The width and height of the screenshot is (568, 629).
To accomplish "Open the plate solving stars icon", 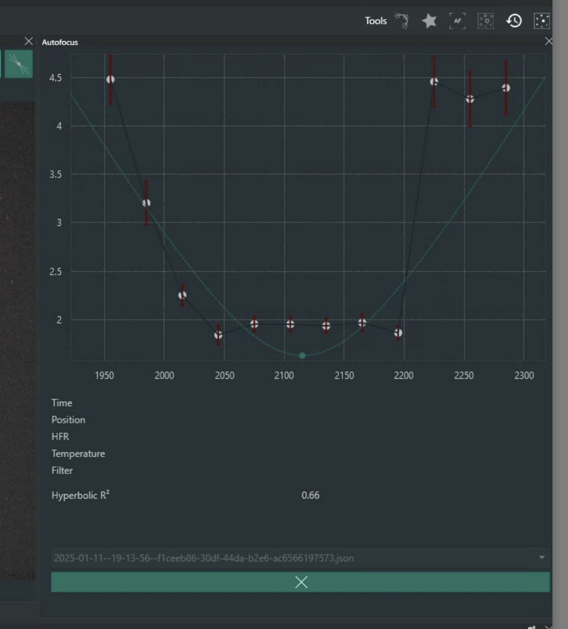I will coord(542,21).
